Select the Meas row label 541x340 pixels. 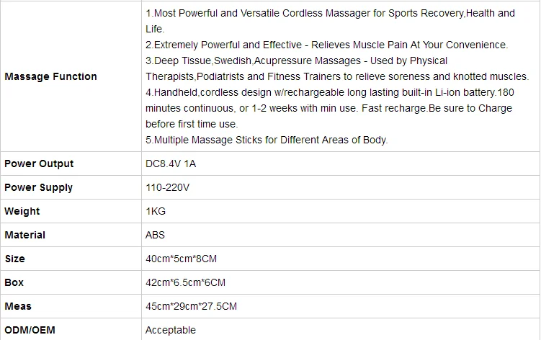click(18, 306)
